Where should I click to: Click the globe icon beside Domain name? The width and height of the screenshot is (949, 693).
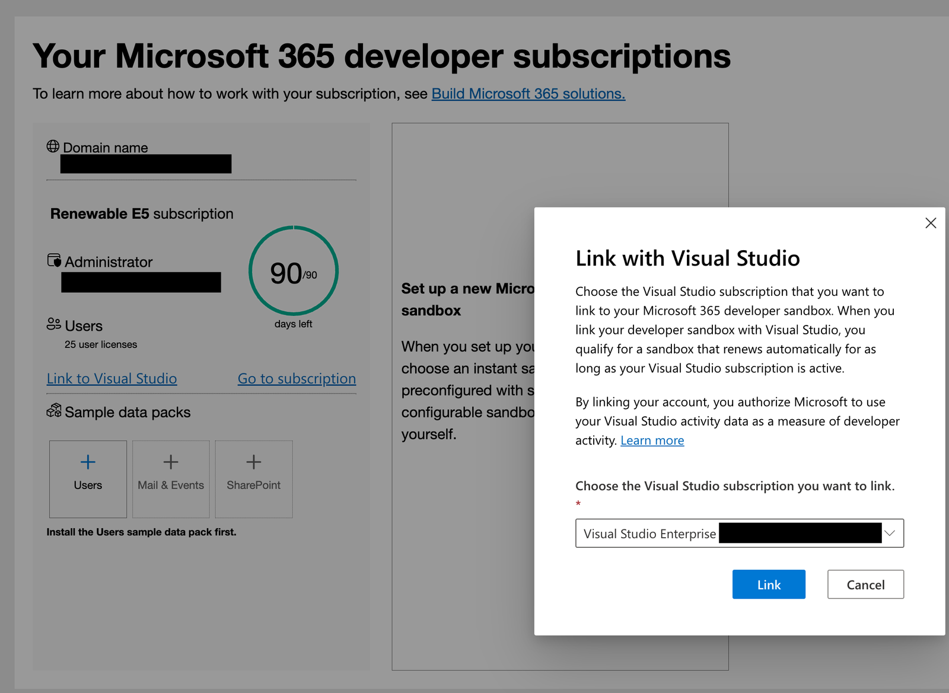(53, 147)
